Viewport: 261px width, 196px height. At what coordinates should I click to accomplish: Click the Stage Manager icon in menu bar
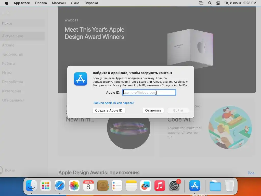(x=201, y=3)
